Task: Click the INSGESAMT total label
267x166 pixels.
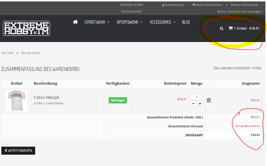Action: (194, 135)
